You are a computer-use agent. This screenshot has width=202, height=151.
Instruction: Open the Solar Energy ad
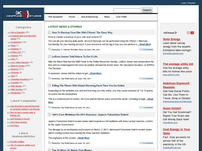point(172,39)
